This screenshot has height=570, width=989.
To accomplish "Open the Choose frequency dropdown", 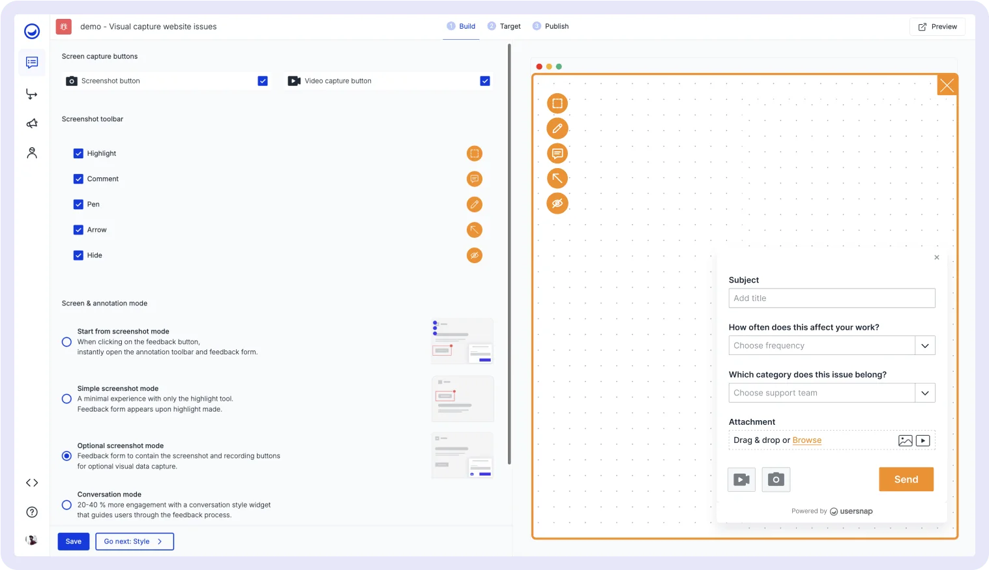I will [x=832, y=346].
